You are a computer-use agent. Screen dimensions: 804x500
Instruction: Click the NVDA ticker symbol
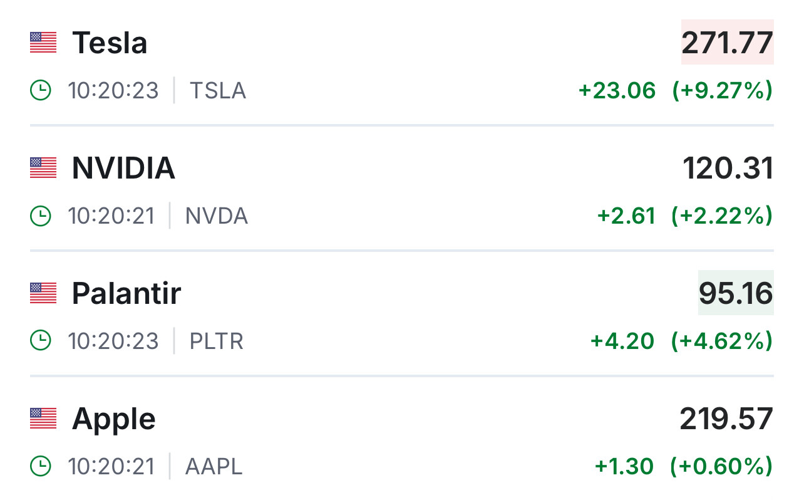tap(216, 216)
